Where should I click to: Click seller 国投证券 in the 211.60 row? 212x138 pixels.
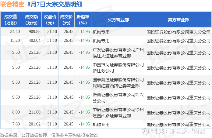click(x=178, y=113)
